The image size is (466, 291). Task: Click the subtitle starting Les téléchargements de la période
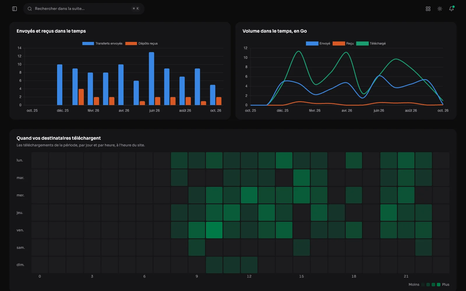(81, 145)
